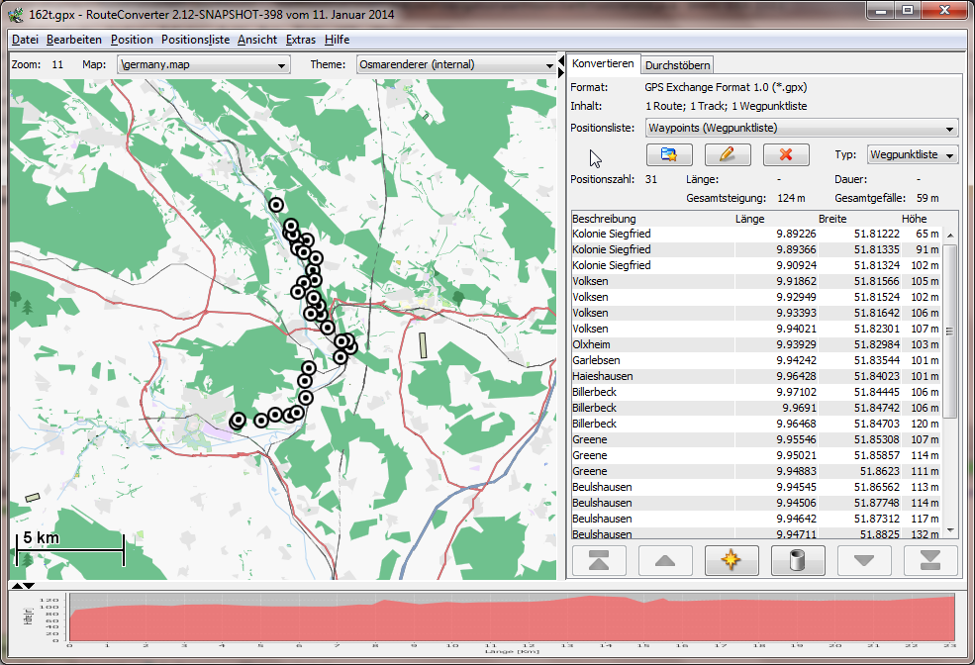Image resolution: width=975 pixels, height=665 pixels.
Task: Open the Extras menu
Action: (300, 40)
